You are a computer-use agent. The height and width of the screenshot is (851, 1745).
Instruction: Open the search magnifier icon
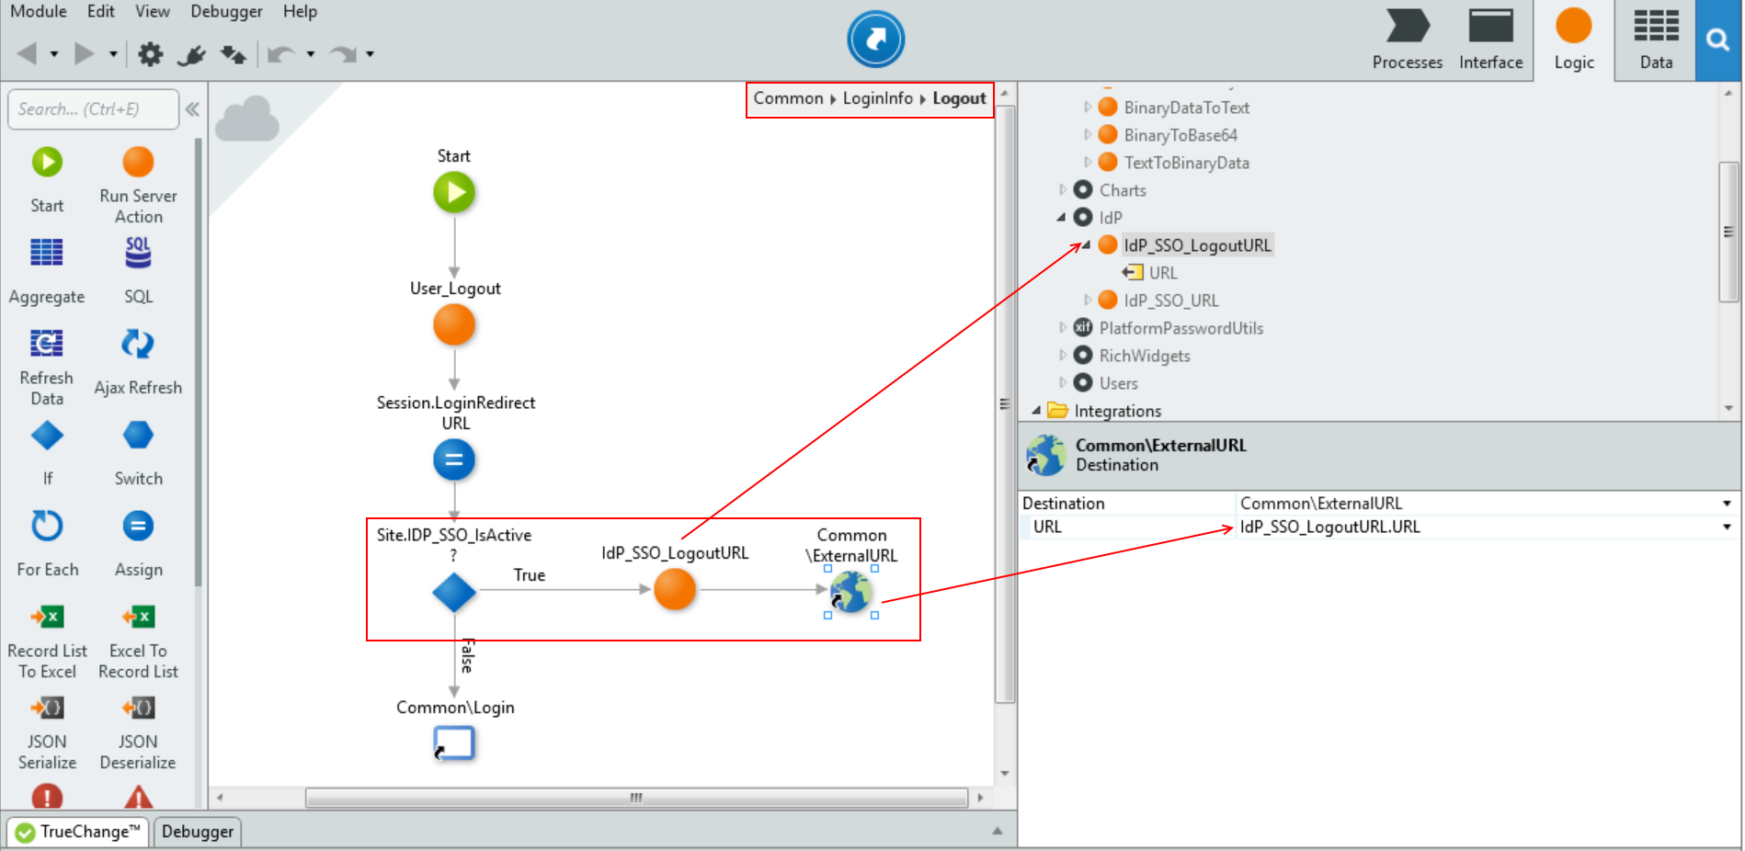1717,40
